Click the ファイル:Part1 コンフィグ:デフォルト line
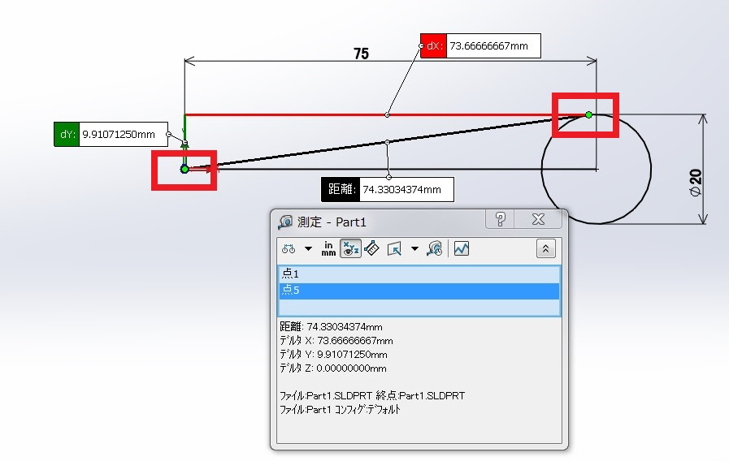 340,410
